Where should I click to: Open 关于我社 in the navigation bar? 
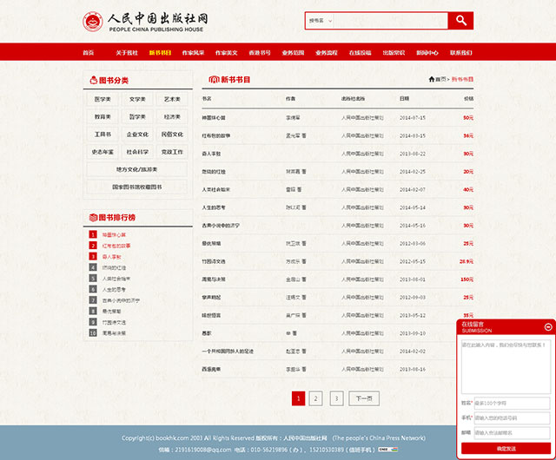coord(127,53)
